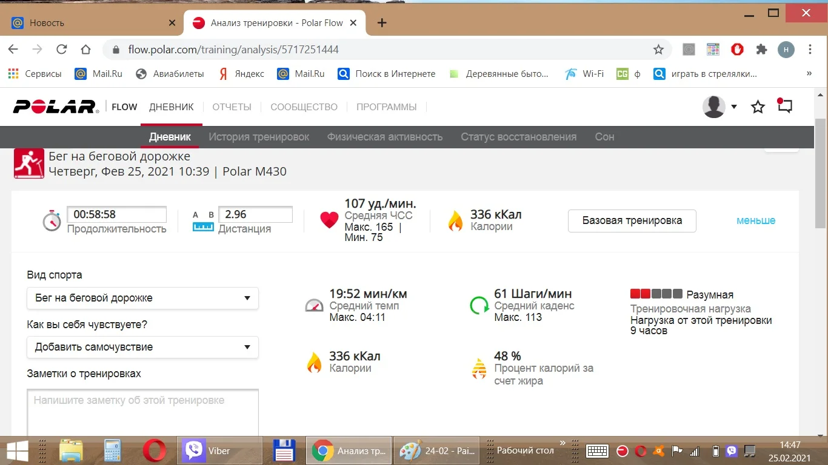Click the treadmill running sport icon

[29, 163]
